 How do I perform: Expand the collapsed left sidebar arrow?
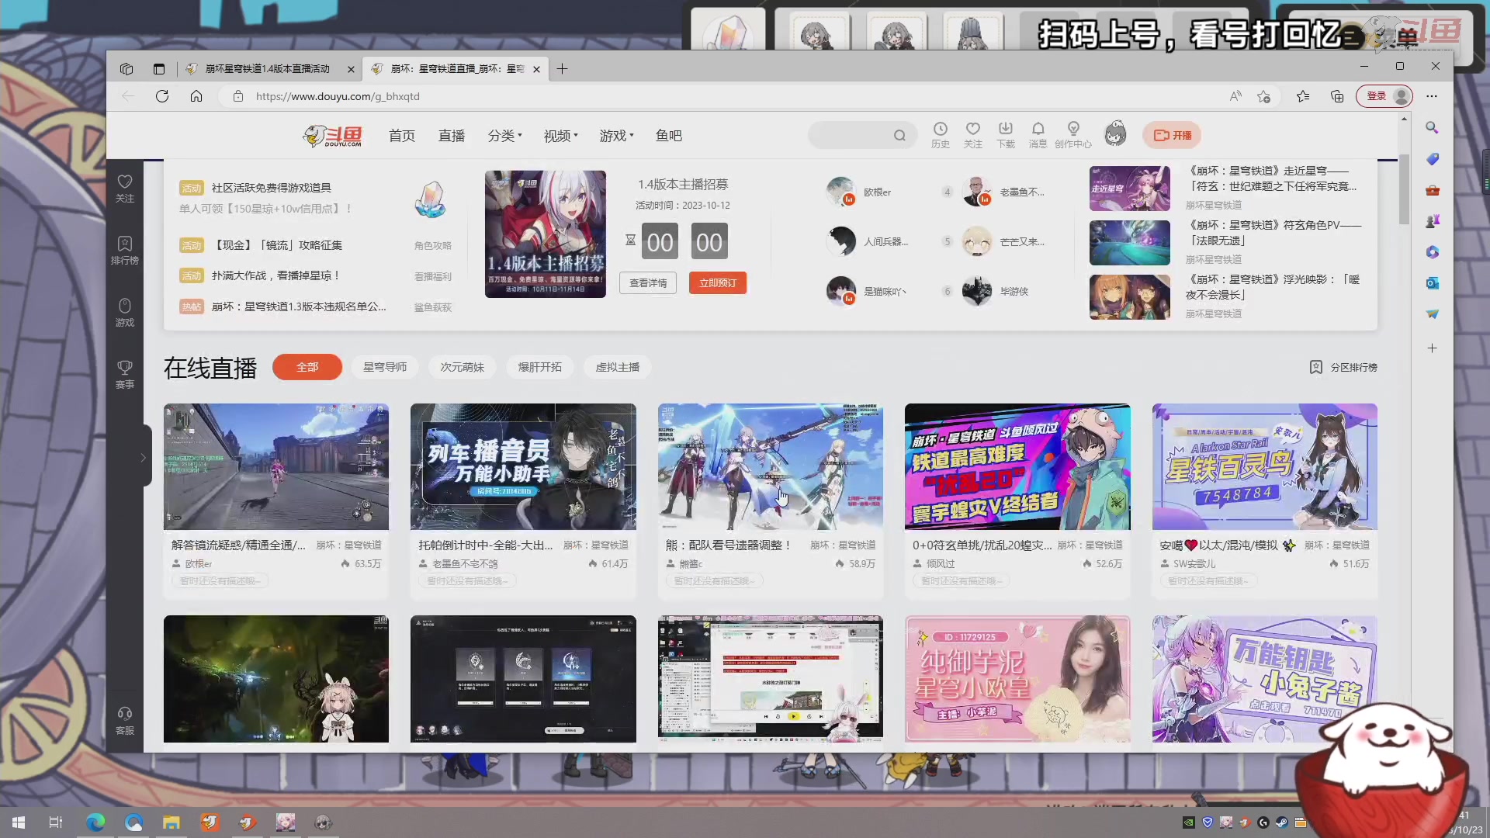(144, 458)
